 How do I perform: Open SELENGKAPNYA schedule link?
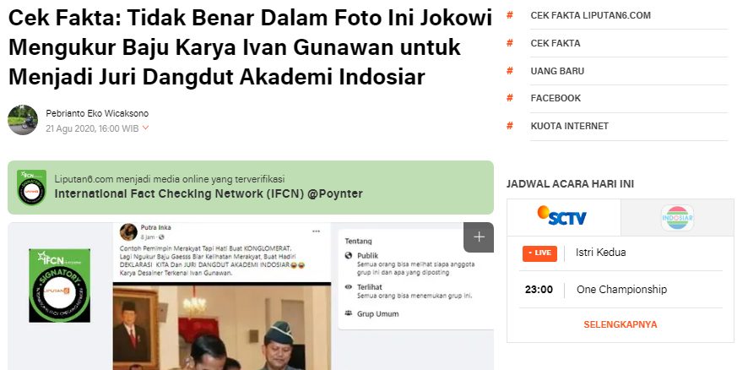(621, 324)
